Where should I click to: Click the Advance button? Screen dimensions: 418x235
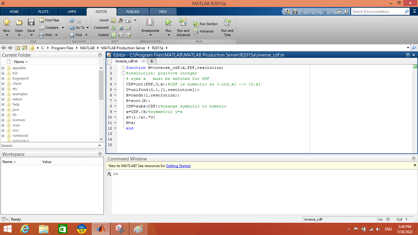coord(203,31)
